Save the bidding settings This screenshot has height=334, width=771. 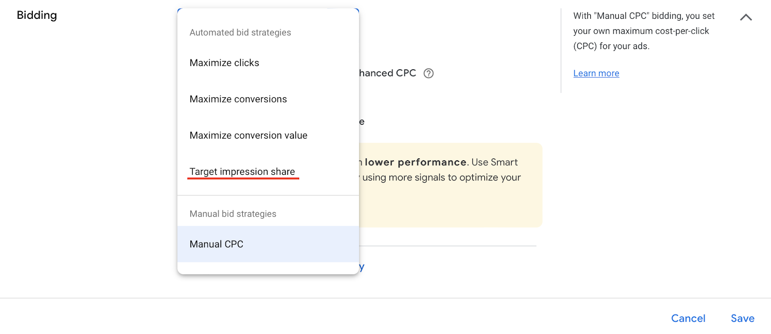[x=742, y=318]
